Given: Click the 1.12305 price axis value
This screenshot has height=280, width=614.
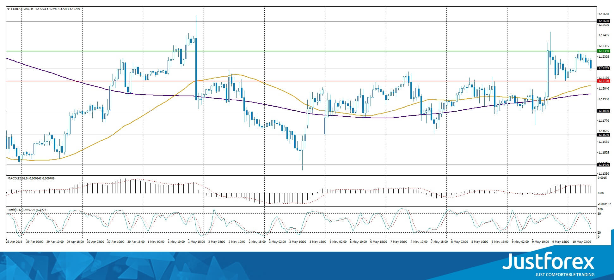Looking at the screenshot, I should tap(604, 57).
